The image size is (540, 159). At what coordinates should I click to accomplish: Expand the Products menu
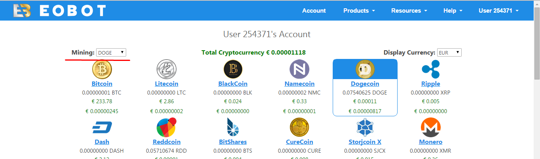point(359,11)
